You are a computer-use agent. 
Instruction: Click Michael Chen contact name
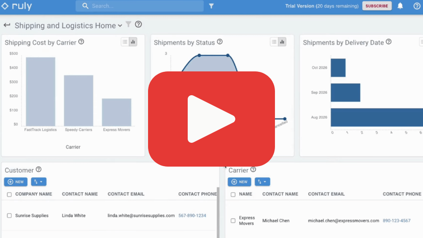coord(276,221)
